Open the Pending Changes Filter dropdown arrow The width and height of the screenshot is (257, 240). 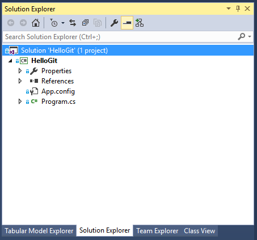tap(63, 23)
